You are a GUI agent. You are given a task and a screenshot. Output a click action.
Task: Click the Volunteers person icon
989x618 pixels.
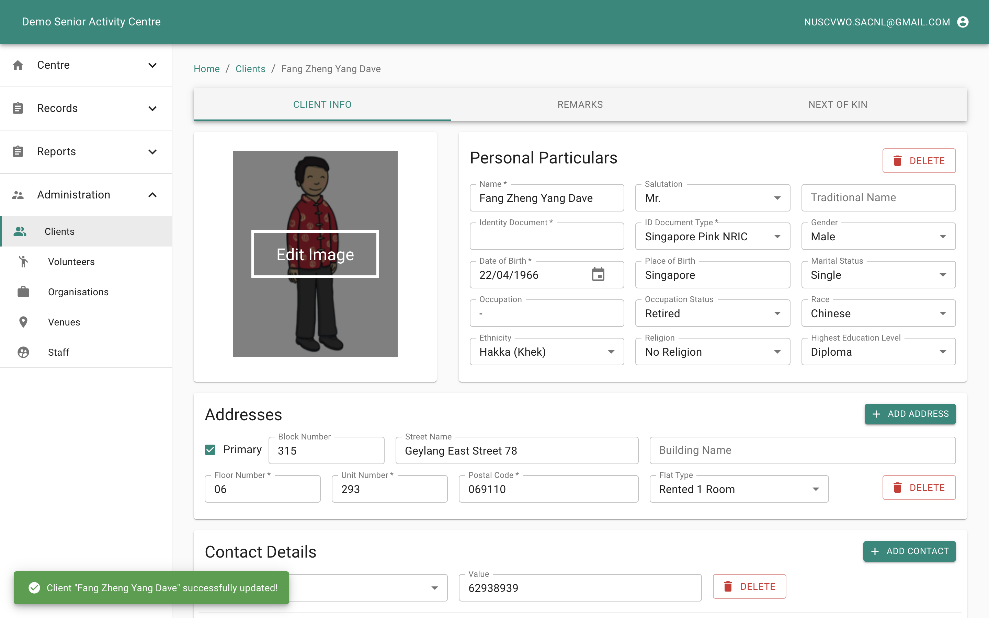click(23, 262)
